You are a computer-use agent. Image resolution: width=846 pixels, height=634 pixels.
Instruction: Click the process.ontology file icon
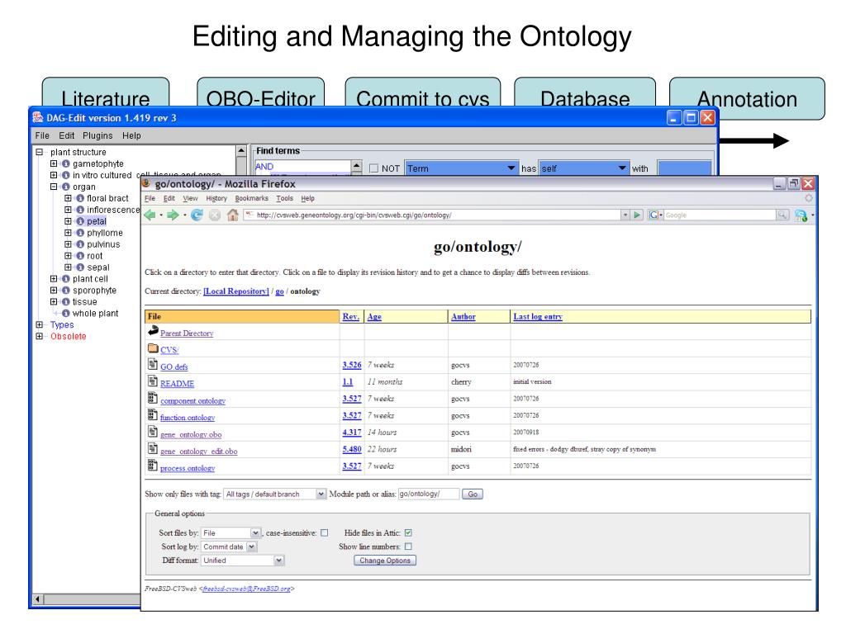153,466
